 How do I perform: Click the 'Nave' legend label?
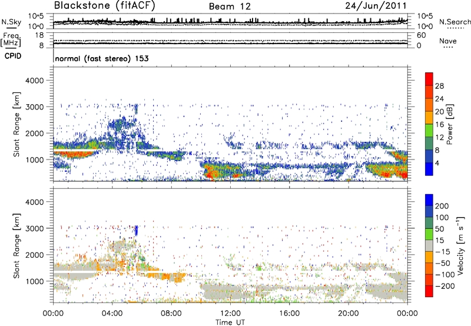click(x=447, y=41)
